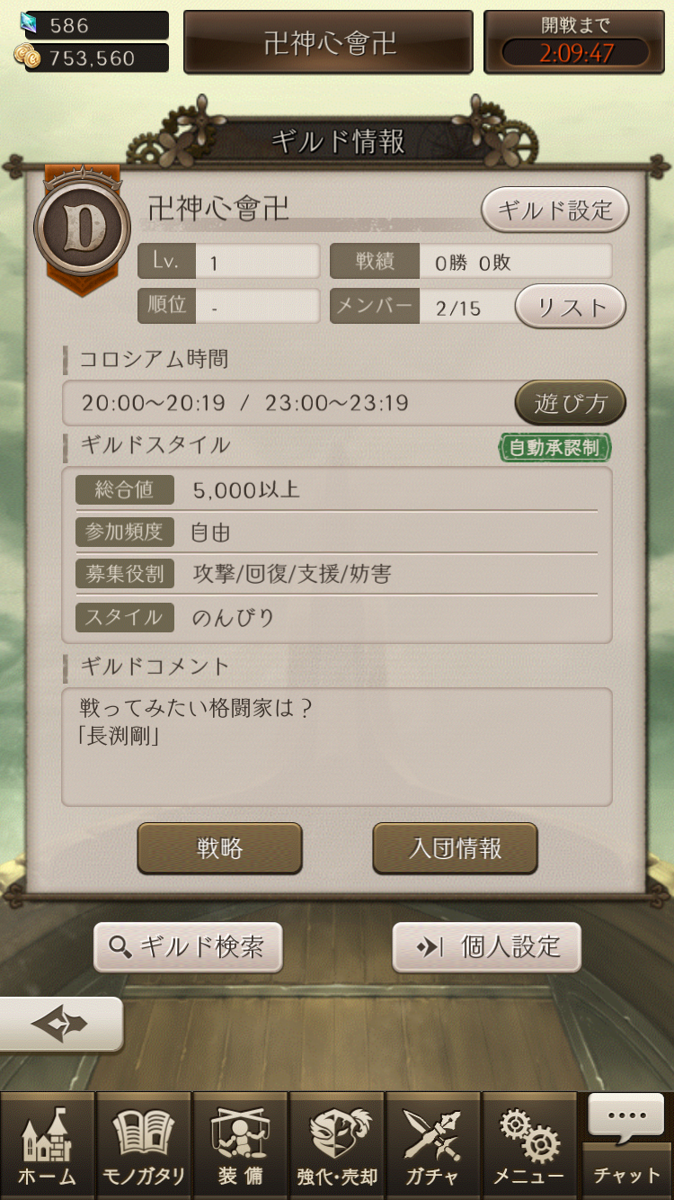Open the ガチャ crossed swords icon

[432, 1144]
